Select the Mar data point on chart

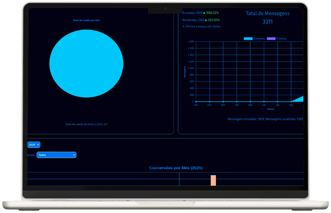coord(223,102)
